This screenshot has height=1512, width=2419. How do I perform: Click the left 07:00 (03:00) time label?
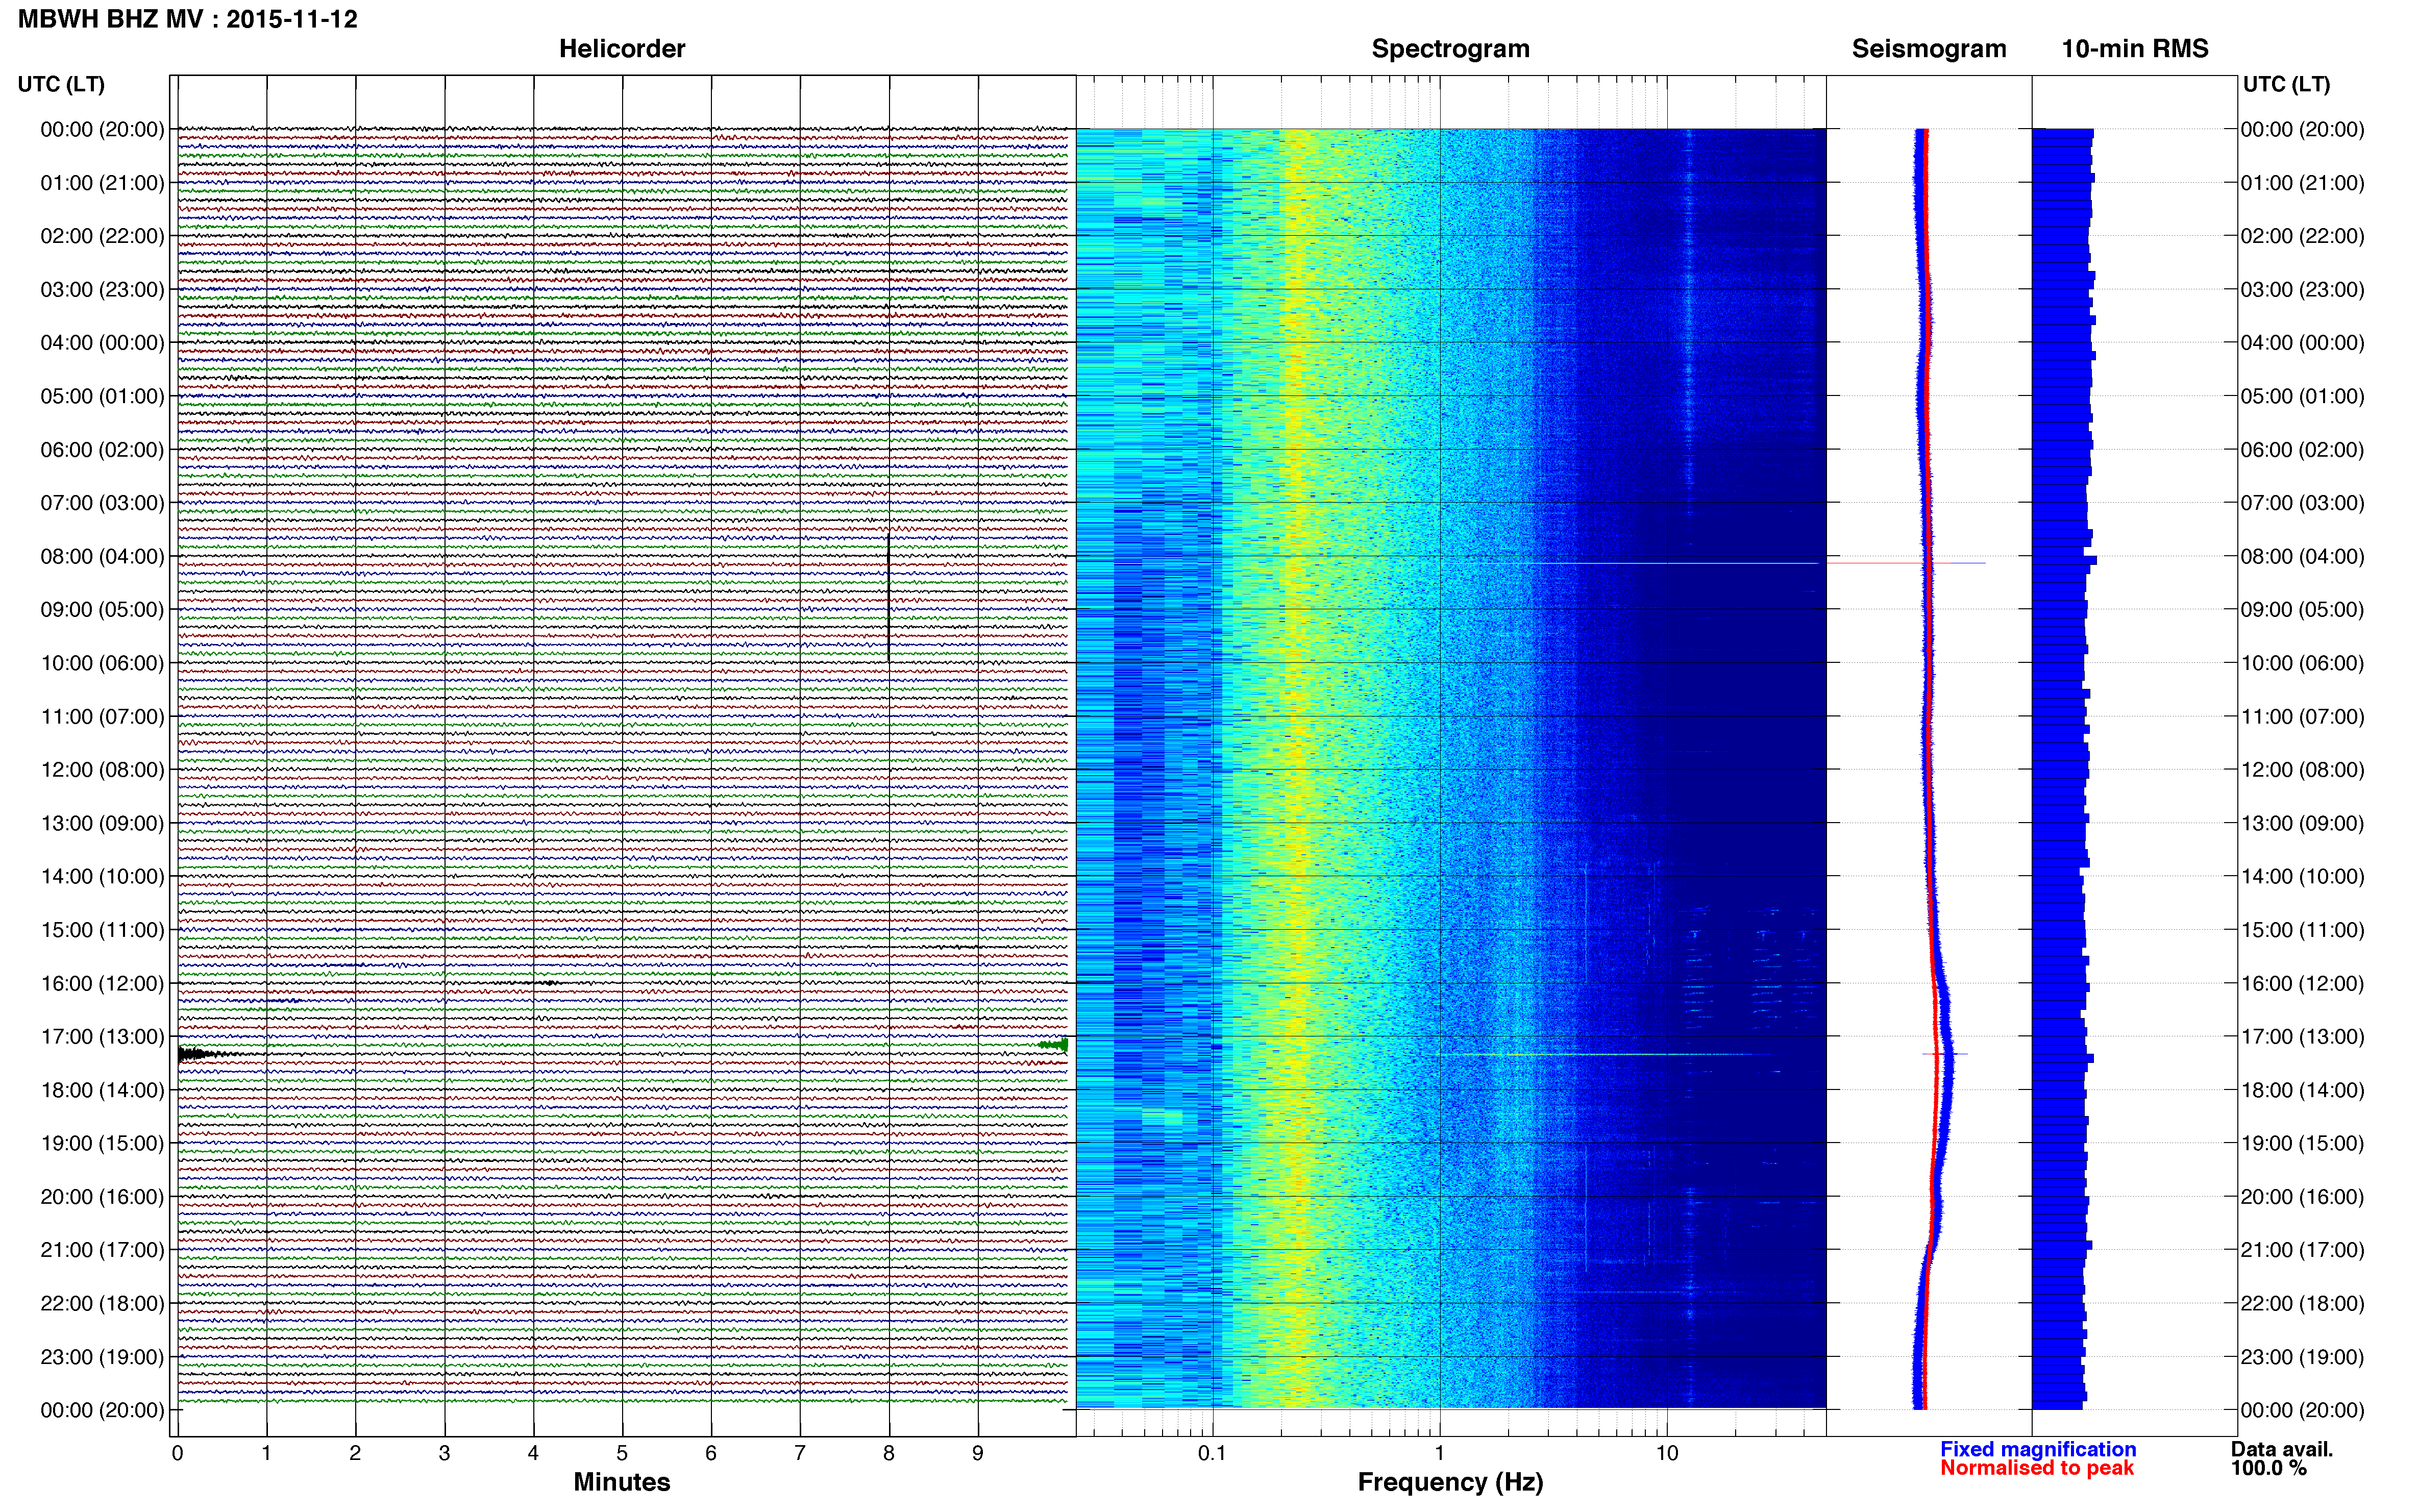[102, 503]
